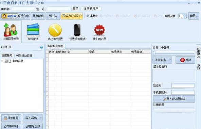Image resolution: width=201 pixels, height=129 pixels.
Task: Switch to the 百度帐号 tab
Action: click(7, 55)
